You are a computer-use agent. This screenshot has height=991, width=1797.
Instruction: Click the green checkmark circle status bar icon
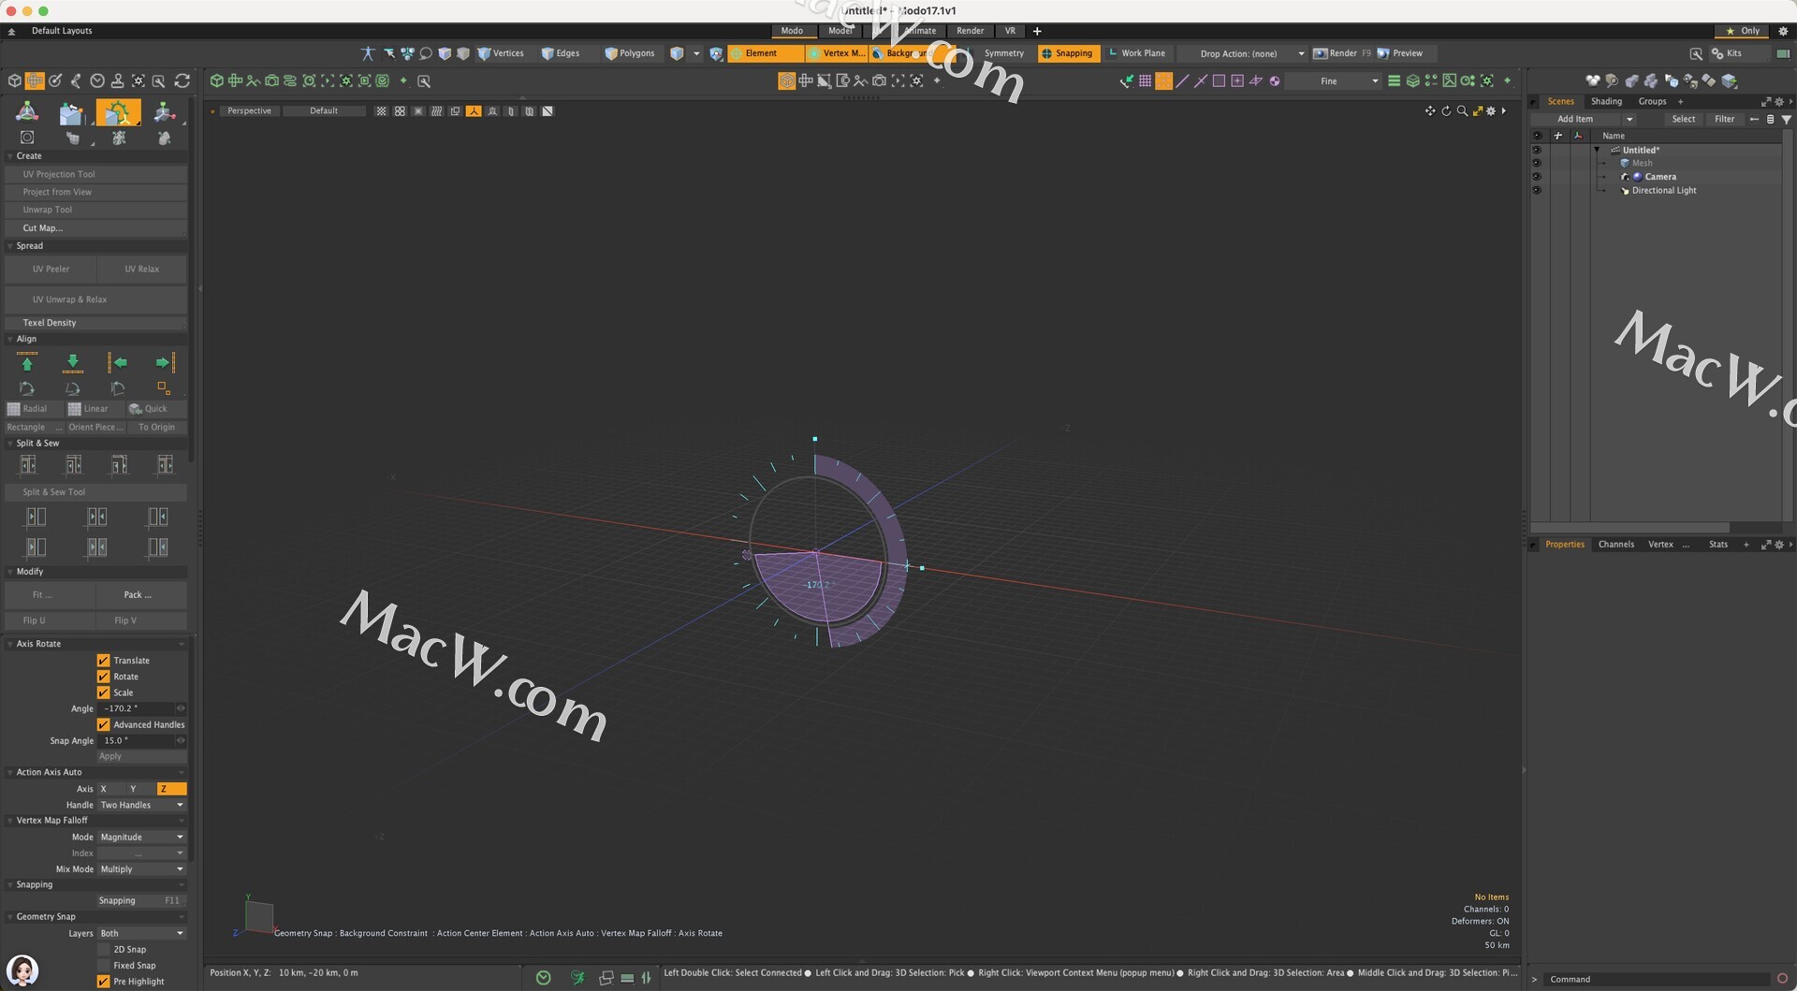tap(544, 978)
